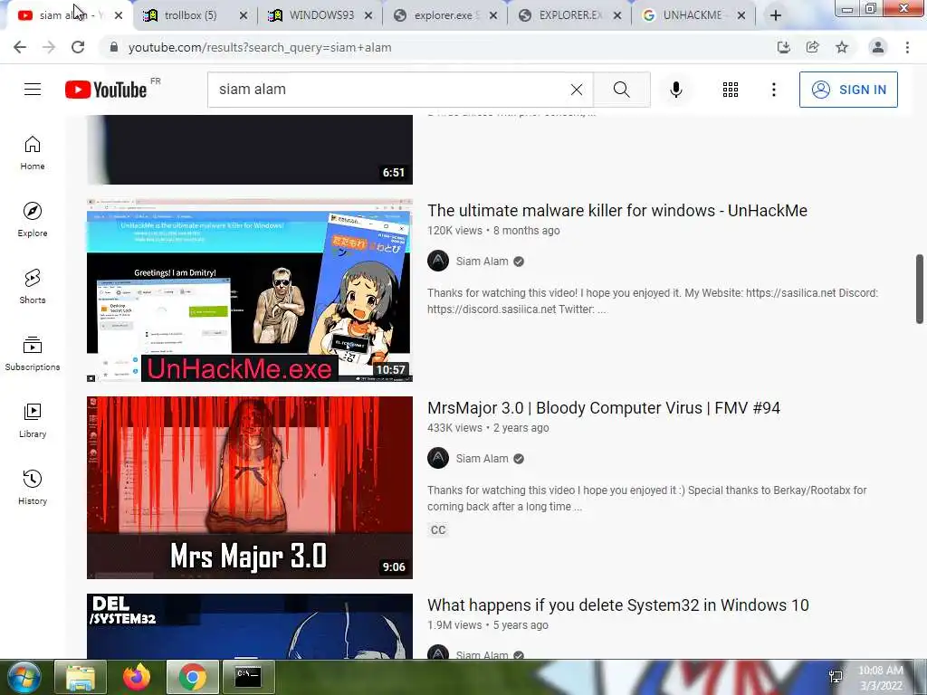Switch to the UNHACKME Google tab
This screenshot has width=927, height=695.
(692, 15)
